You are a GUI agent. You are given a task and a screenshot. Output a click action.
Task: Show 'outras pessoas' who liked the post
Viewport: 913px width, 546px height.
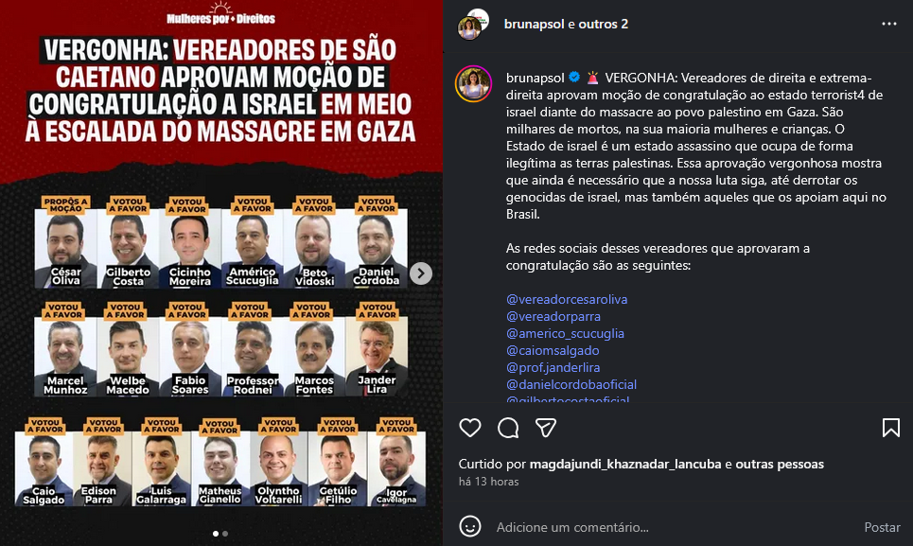pos(780,464)
